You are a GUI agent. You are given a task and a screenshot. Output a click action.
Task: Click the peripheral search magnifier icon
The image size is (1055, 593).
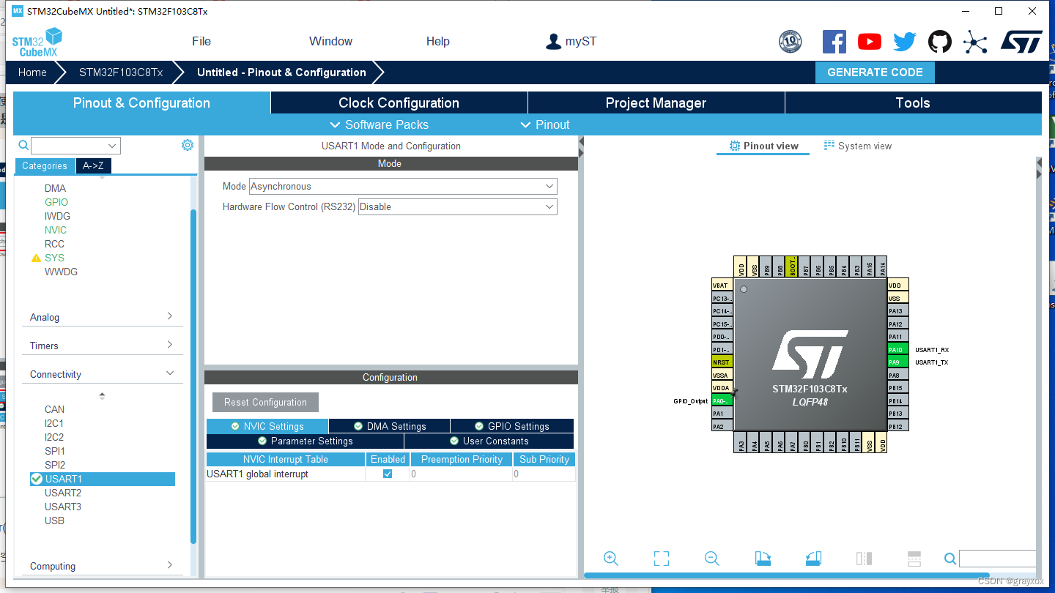point(23,145)
